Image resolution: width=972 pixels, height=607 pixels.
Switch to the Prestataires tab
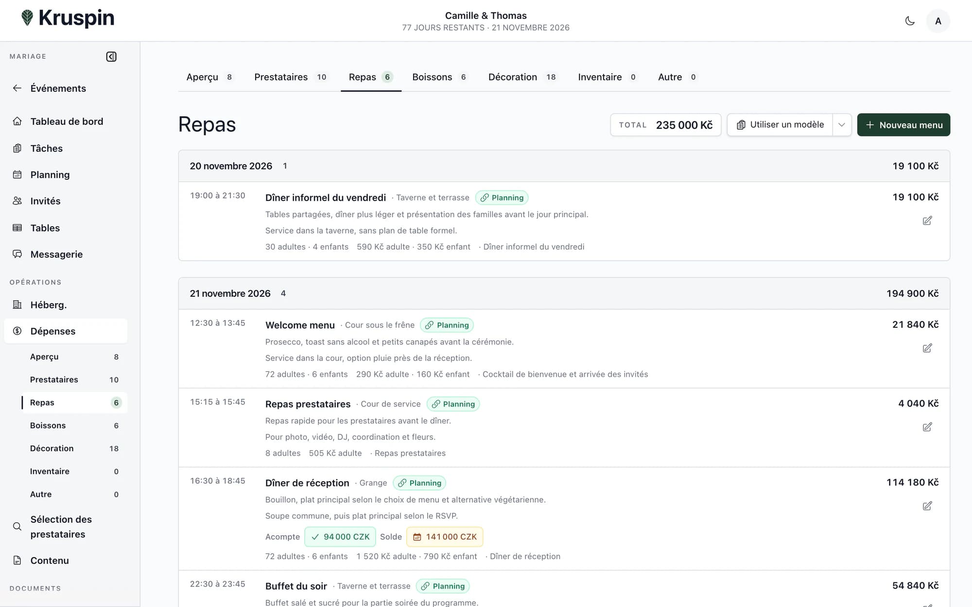pos(290,77)
